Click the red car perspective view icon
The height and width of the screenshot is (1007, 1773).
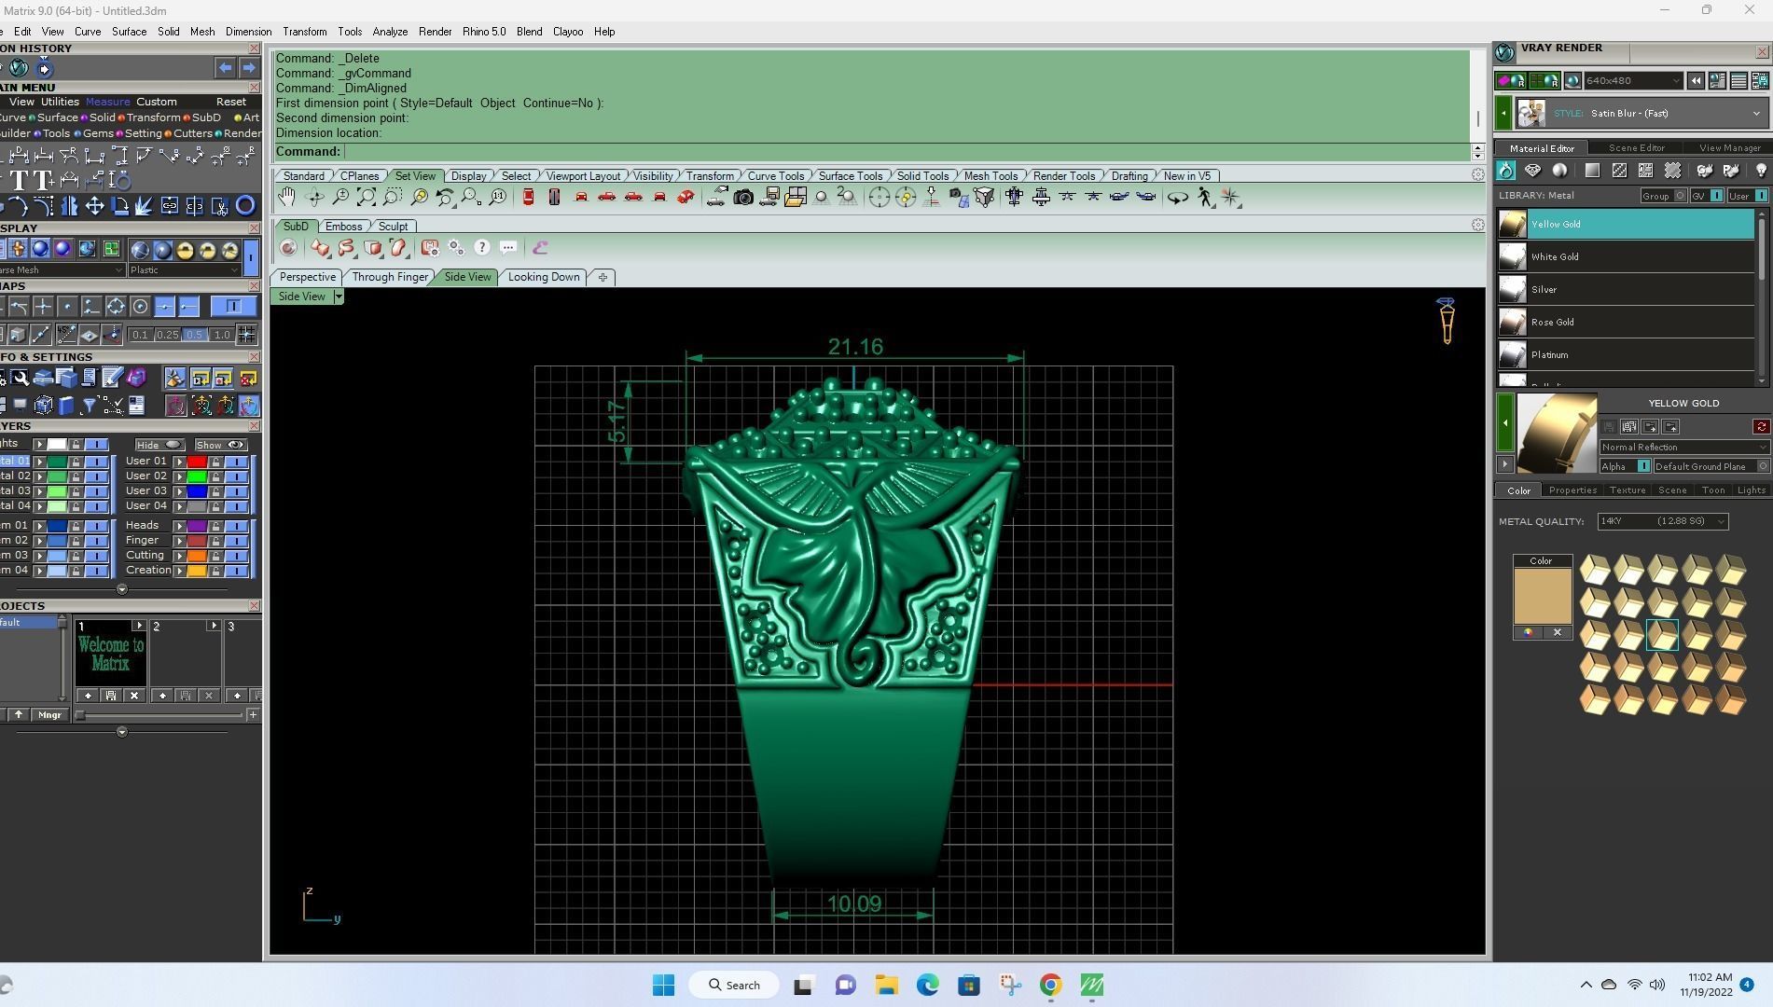tap(686, 197)
